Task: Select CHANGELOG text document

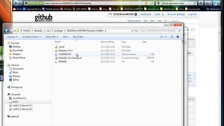Action: tap(65, 54)
